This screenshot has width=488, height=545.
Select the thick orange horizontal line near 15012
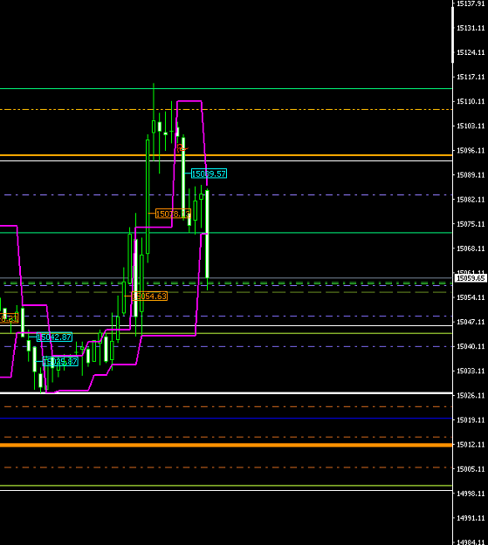[x=226, y=445]
